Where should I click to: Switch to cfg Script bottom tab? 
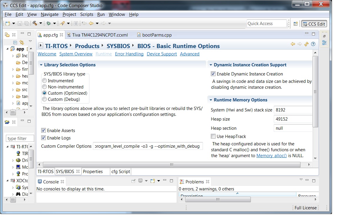tap(121, 172)
